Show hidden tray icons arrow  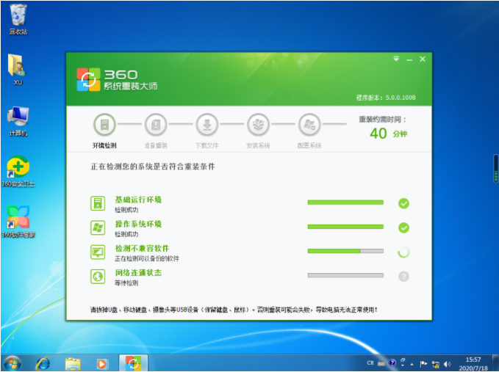pyautogui.click(x=412, y=364)
